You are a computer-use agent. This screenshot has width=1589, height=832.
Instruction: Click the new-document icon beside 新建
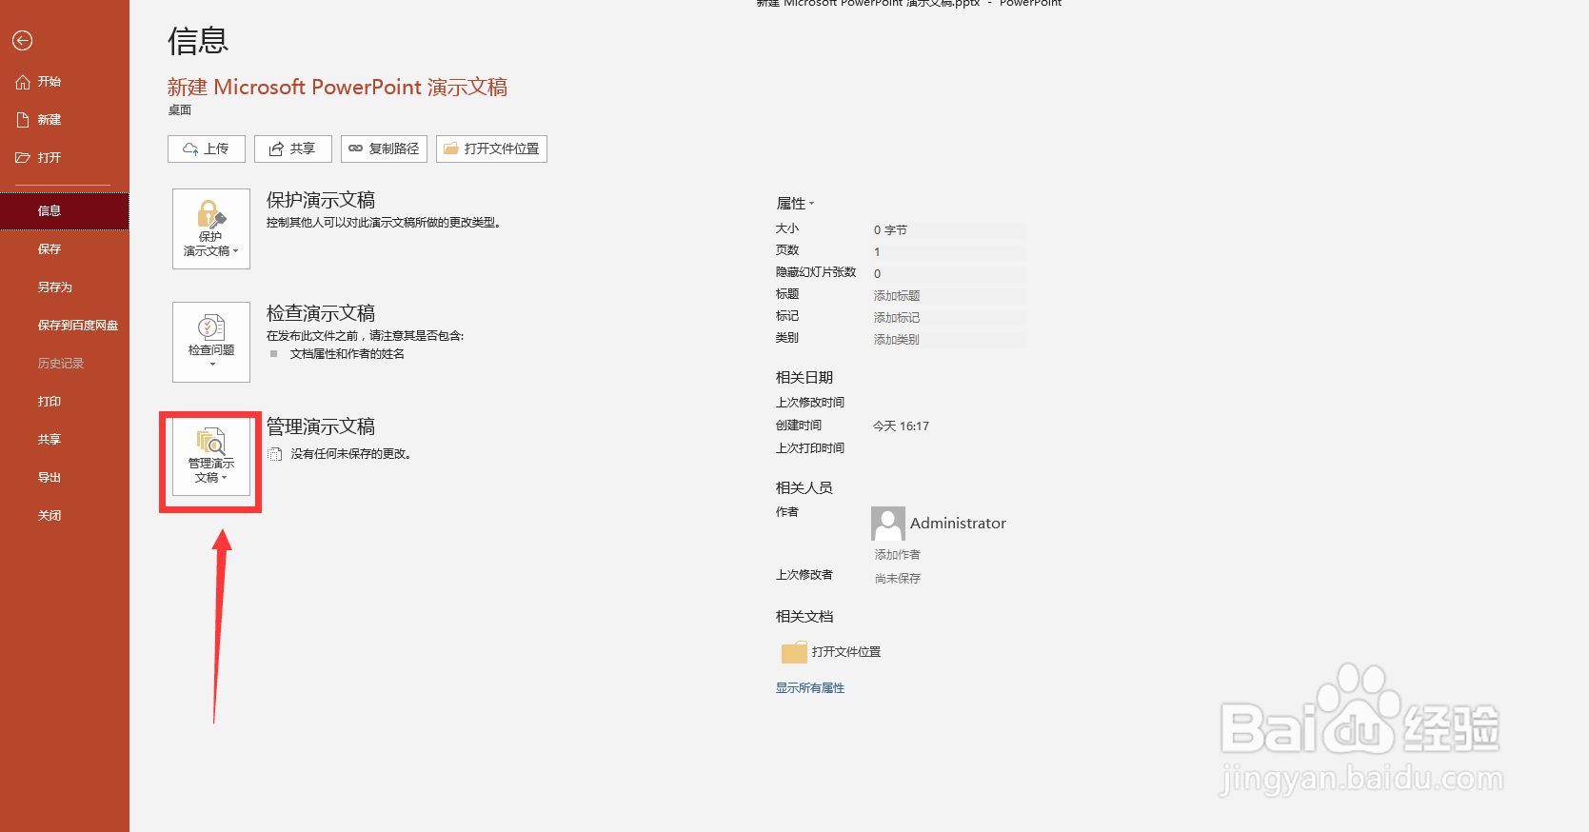click(23, 120)
